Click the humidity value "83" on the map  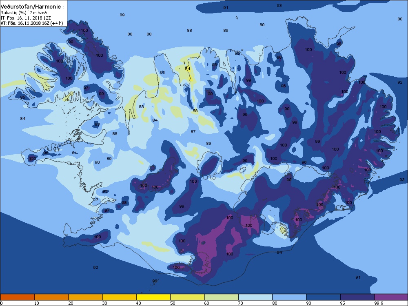[141, 106]
